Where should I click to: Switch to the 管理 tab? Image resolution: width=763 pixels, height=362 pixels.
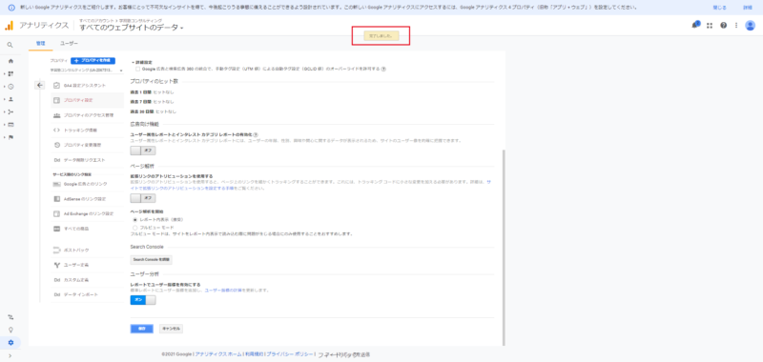pos(40,43)
